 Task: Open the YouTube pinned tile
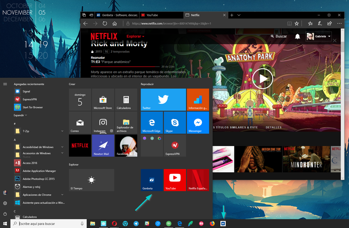coord(175,180)
